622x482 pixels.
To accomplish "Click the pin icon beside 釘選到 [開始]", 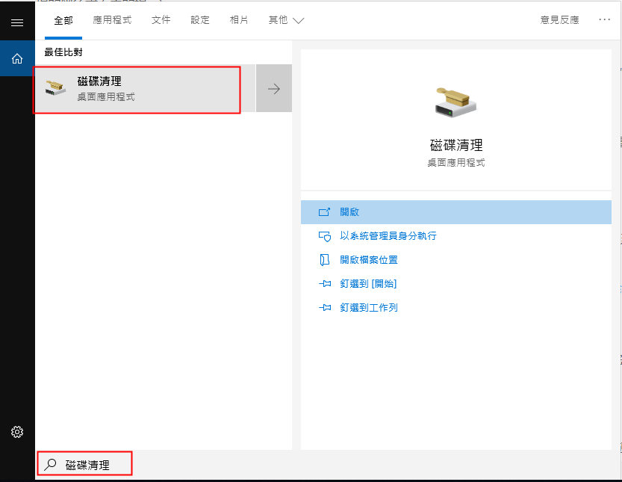I will click(325, 284).
